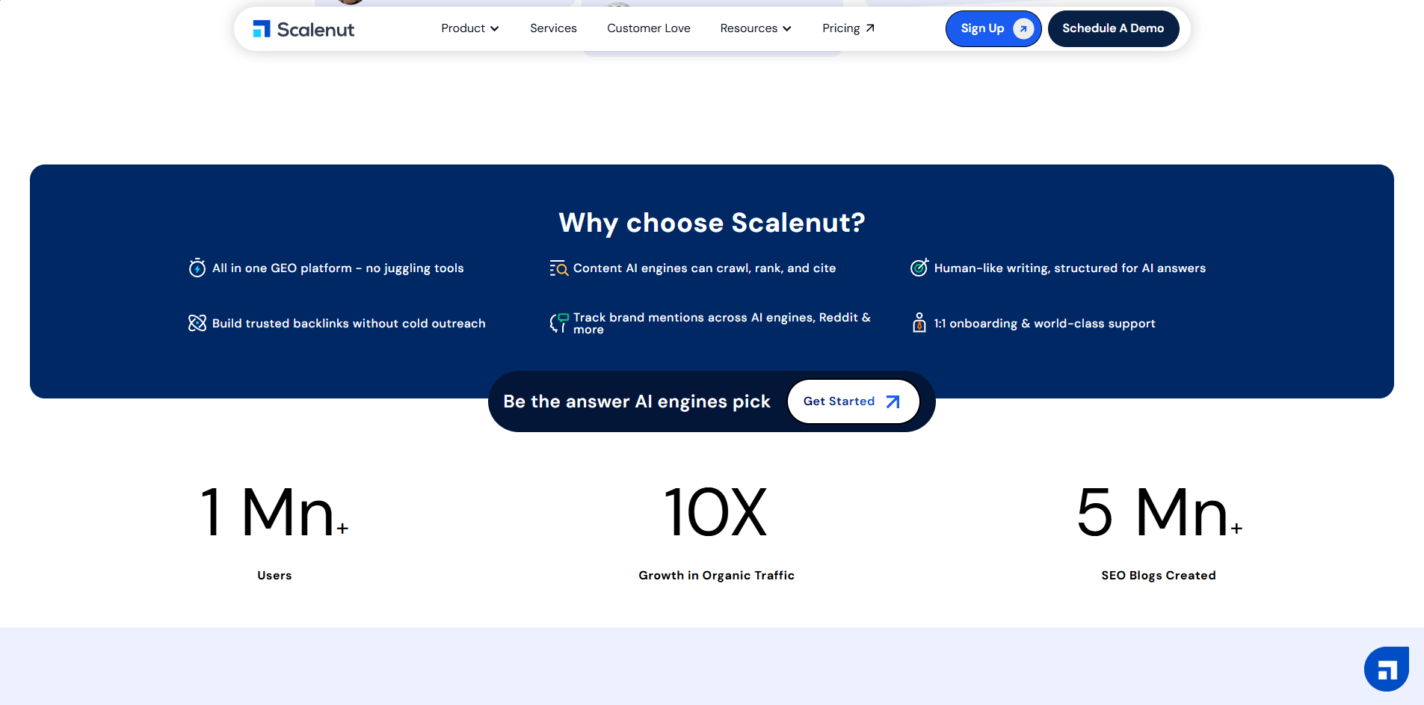Click the target icon beside Human-like writing
Image resolution: width=1424 pixels, height=705 pixels.
pos(919,267)
